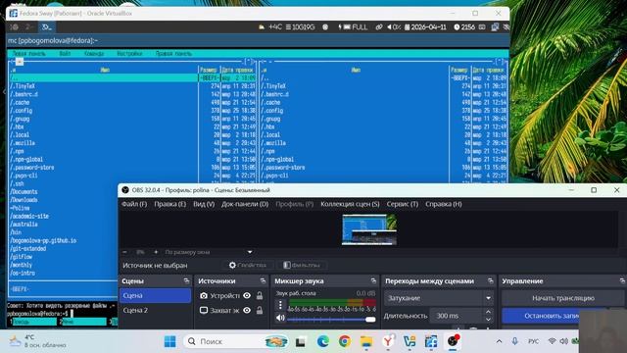The width and height of the screenshot is (627, 353).
Task: Open Yandex Browser from the taskbar
Action: point(388,341)
